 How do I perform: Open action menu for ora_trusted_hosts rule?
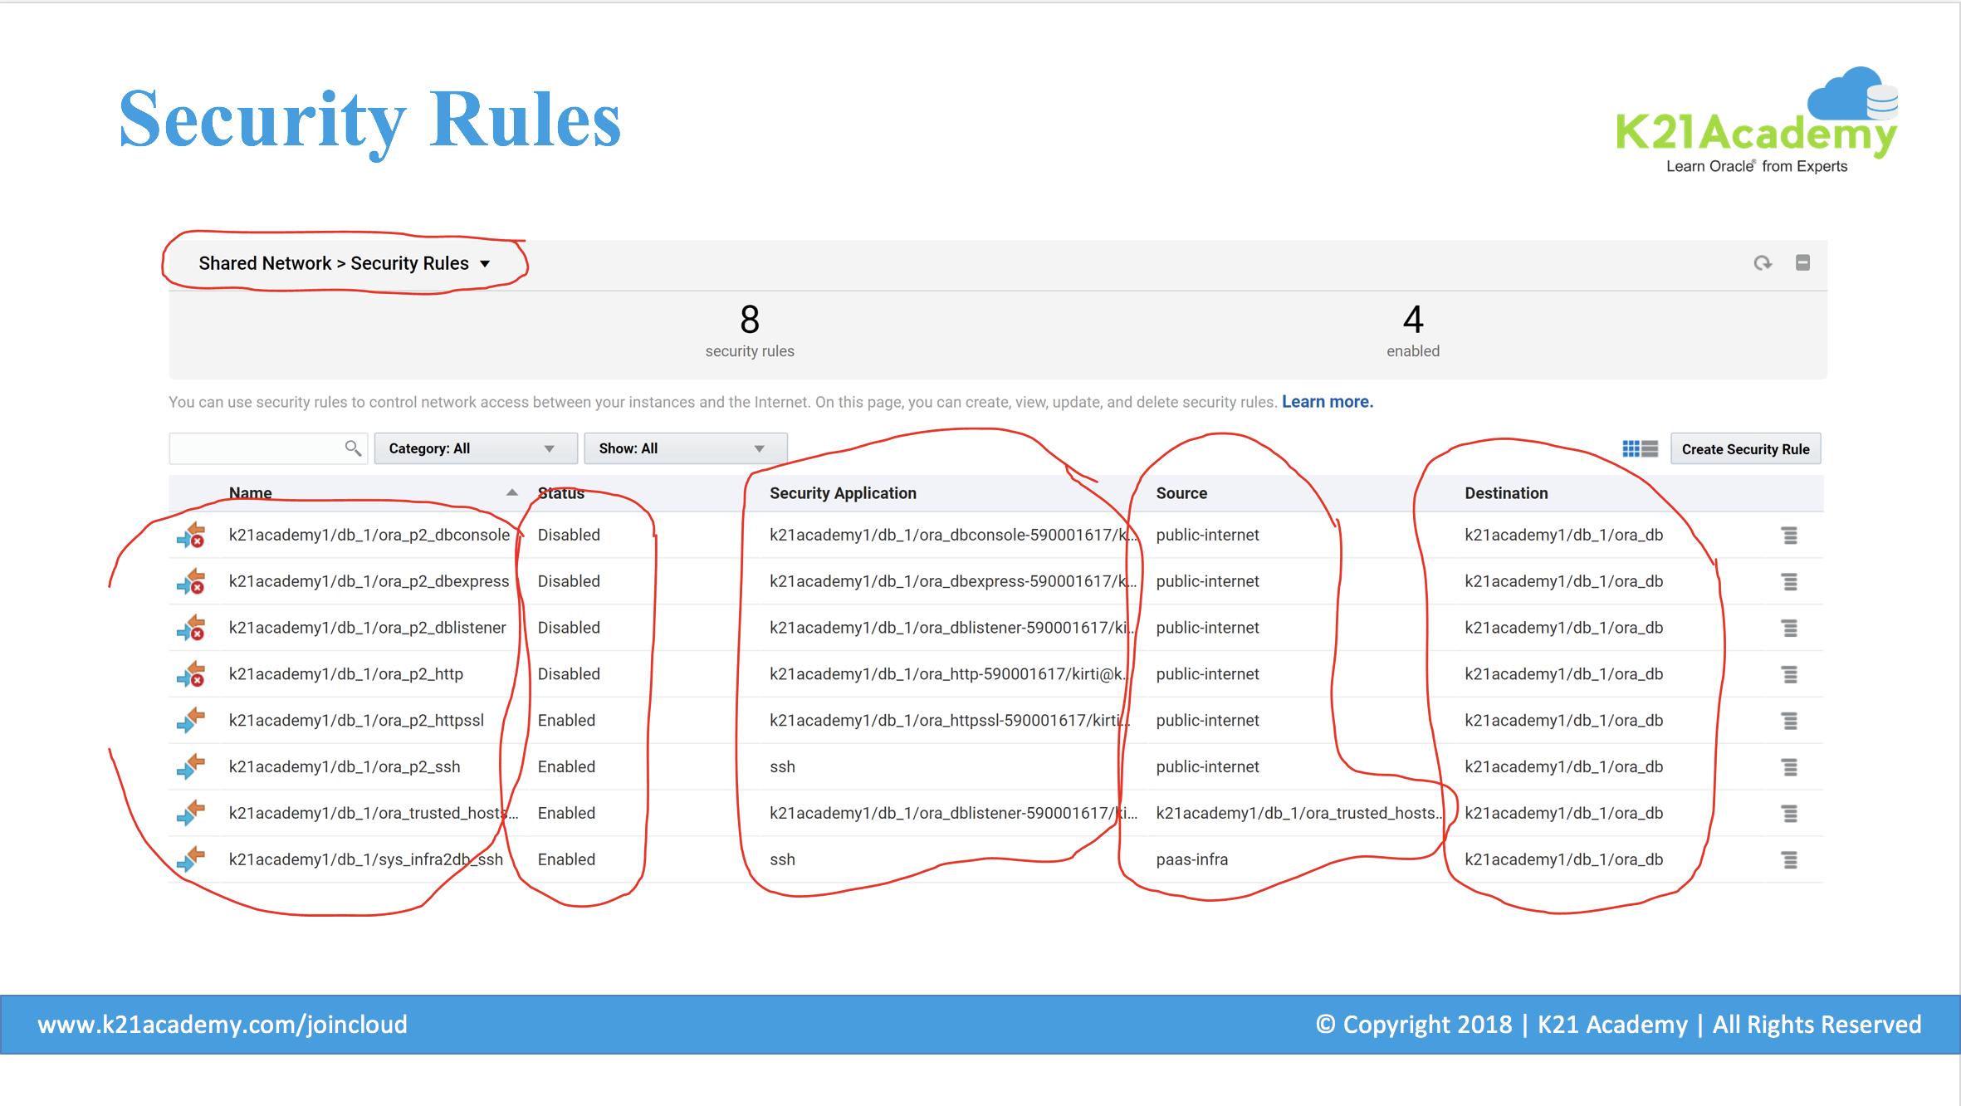click(x=1789, y=814)
